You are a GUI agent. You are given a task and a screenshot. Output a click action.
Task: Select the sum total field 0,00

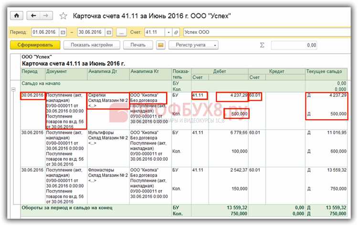coord(294,45)
